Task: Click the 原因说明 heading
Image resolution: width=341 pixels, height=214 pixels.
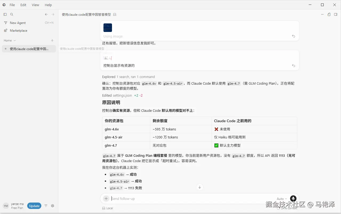Action: 111,102
